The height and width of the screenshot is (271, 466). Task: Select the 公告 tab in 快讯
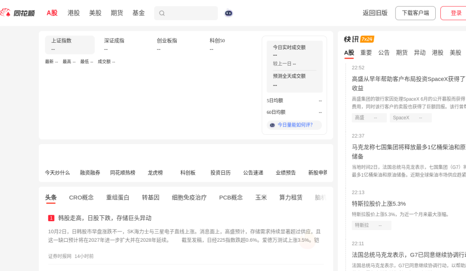pyautogui.click(x=384, y=53)
